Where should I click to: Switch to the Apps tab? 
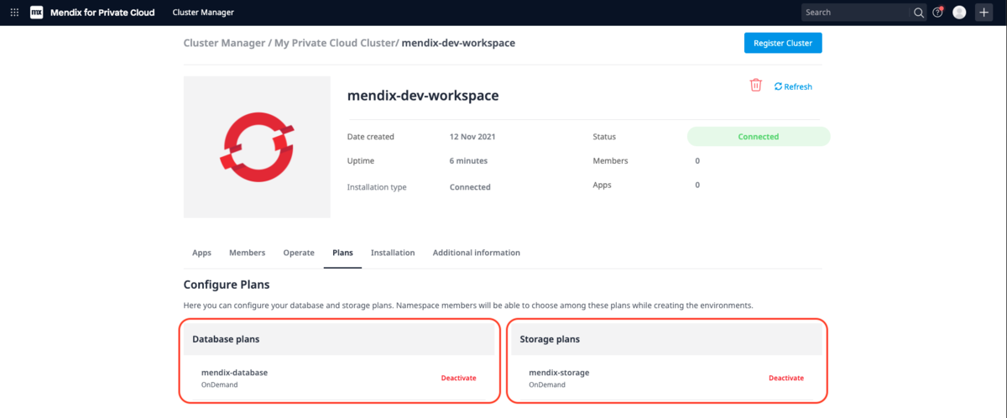(x=201, y=253)
